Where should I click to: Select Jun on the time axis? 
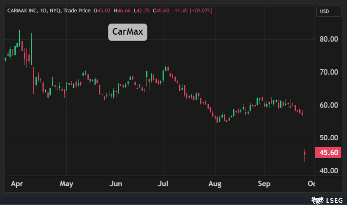(115, 184)
